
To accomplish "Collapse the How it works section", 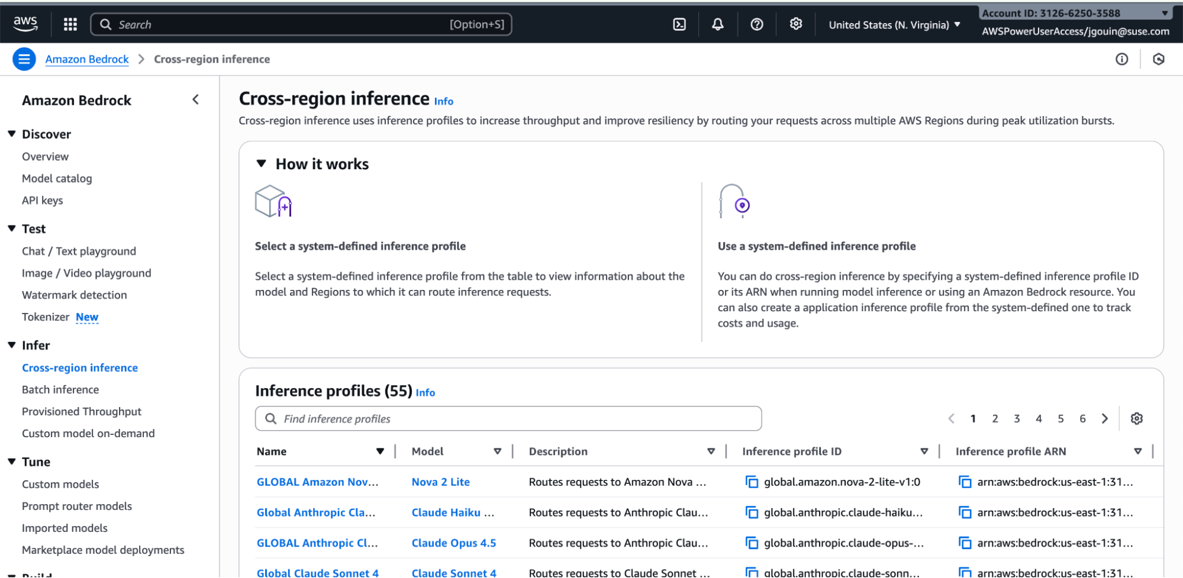I will point(261,164).
